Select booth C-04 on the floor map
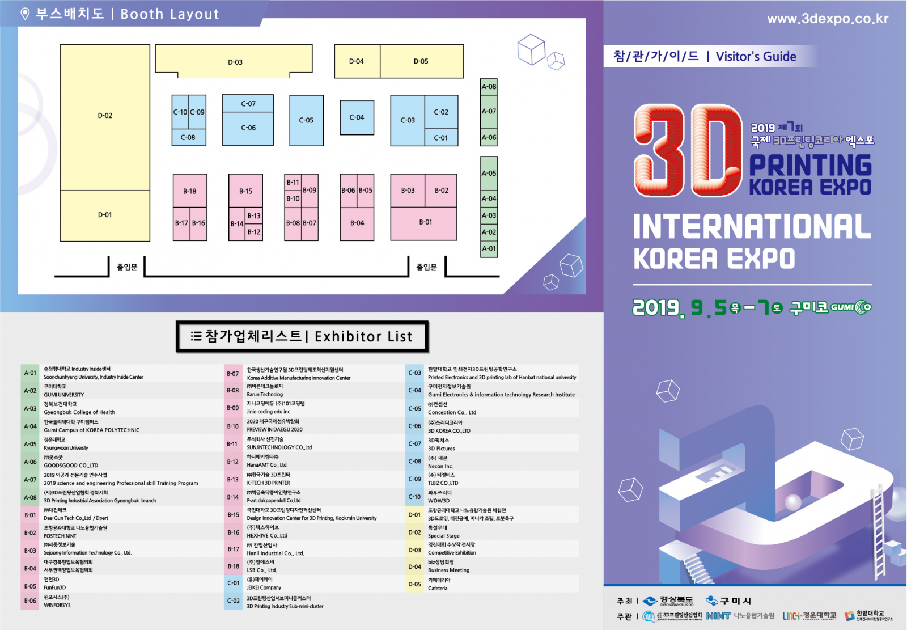Image resolution: width=907 pixels, height=630 pixels. pos(357,117)
